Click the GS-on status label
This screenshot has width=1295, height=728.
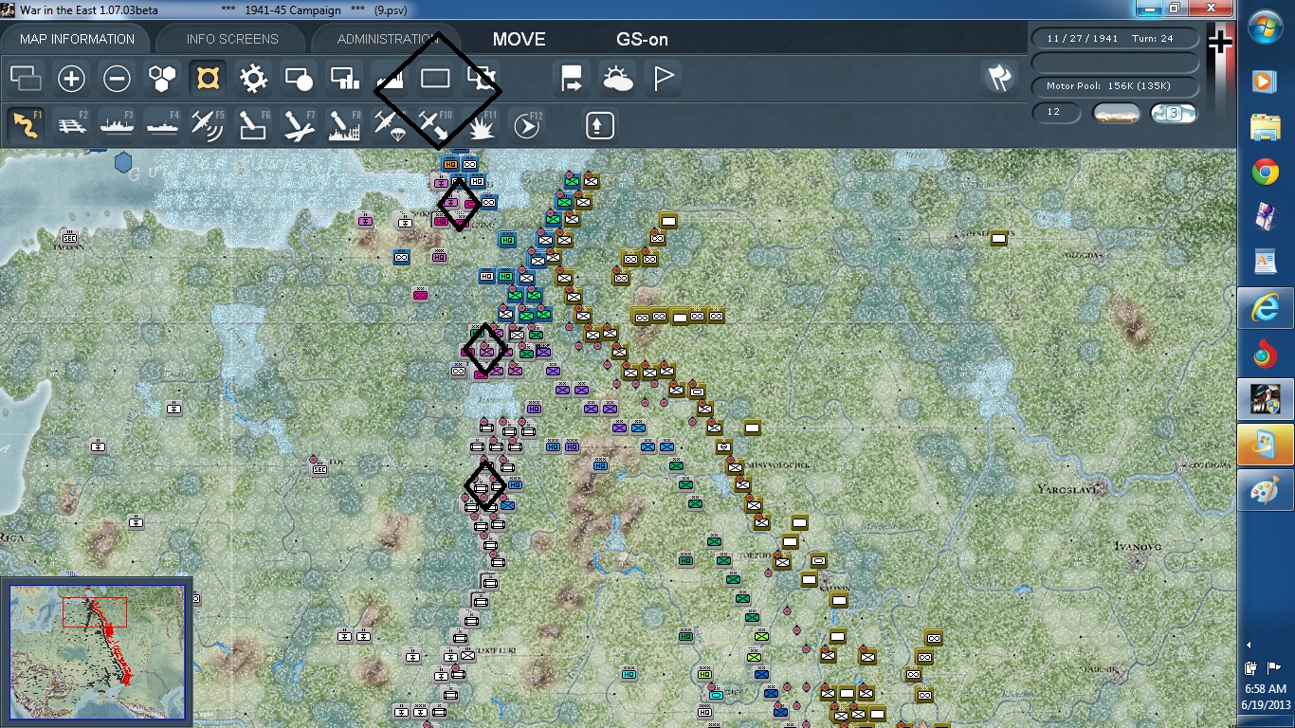point(642,39)
